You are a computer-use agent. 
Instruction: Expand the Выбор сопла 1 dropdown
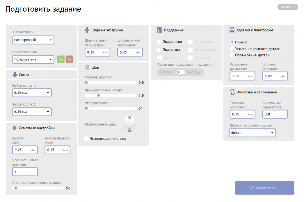32,93
